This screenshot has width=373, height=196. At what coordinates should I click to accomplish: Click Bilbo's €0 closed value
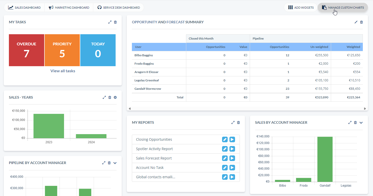[245, 55]
